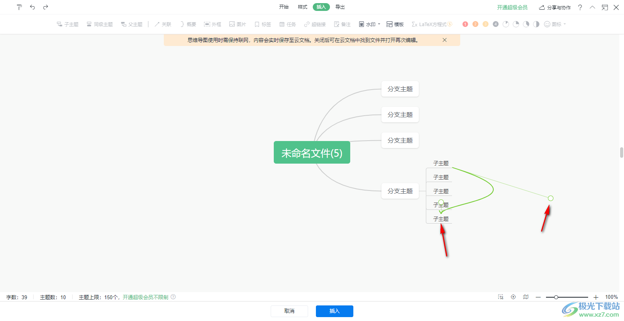Image resolution: width=624 pixels, height=321 pixels.
Task: Redo the last action
Action: tap(46, 7)
